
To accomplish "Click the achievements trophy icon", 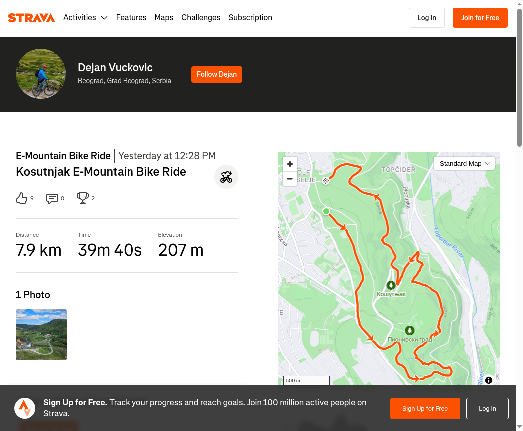I will pyautogui.click(x=83, y=198).
